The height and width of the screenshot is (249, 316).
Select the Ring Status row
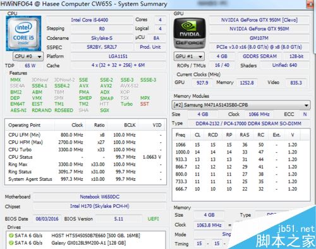(x=85, y=172)
